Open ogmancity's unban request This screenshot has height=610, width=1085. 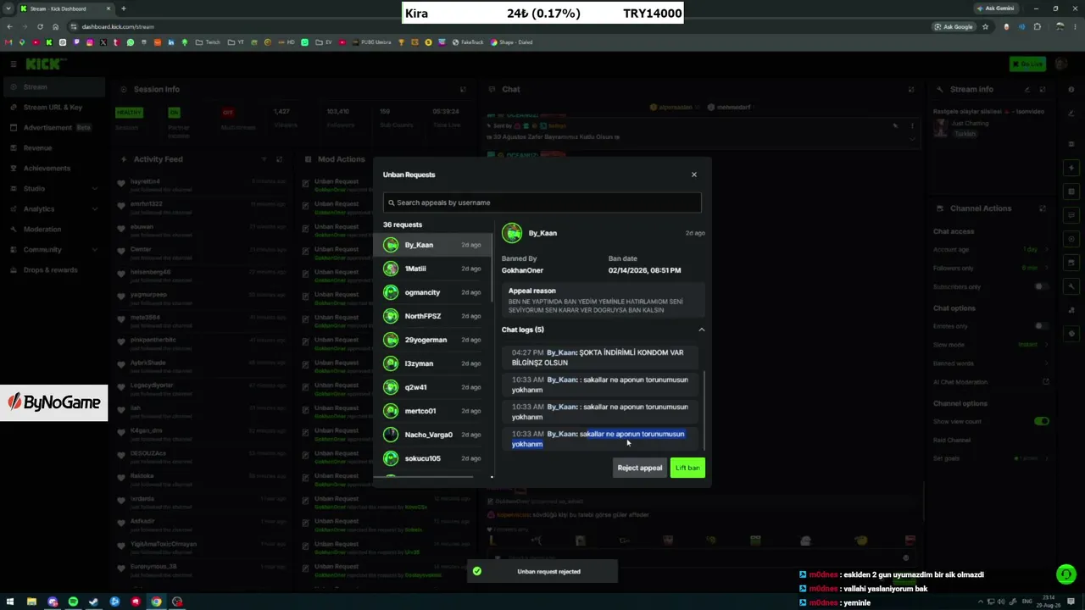point(433,292)
